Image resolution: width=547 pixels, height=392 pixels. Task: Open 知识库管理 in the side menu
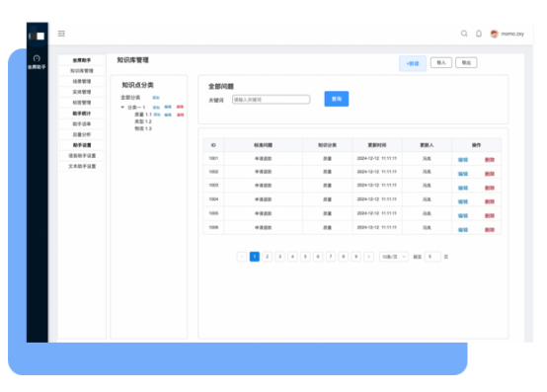pyautogui.click(x=82, y=71)
